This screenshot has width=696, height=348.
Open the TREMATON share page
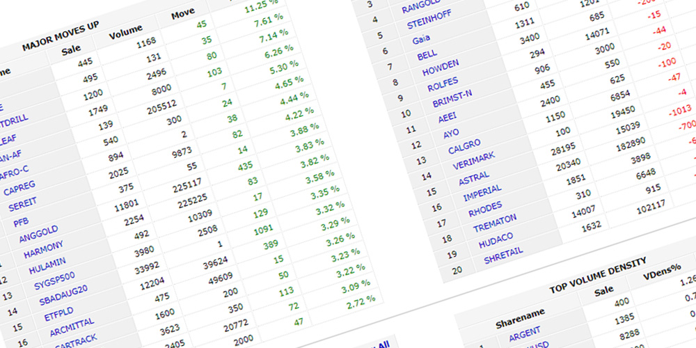pyautogui.click(x=494, y=224)
